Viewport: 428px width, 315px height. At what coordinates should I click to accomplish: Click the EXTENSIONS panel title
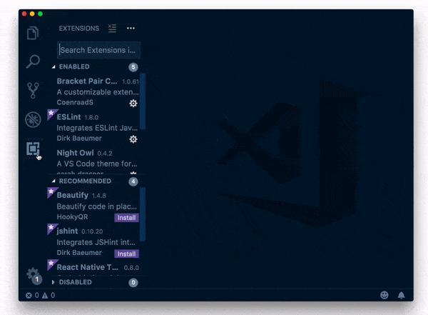(79, 29)
